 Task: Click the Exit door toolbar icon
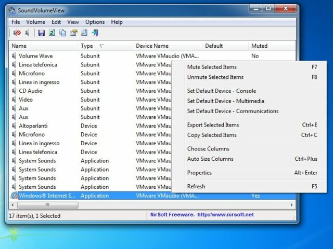pyautogui.click(x=95, y=33)
